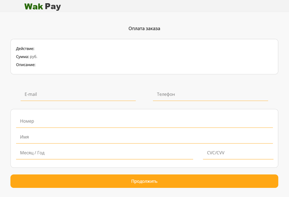This screenshot has width=289, height=197.
Task: Click the WakPay logo in the header
Action: 43,6
